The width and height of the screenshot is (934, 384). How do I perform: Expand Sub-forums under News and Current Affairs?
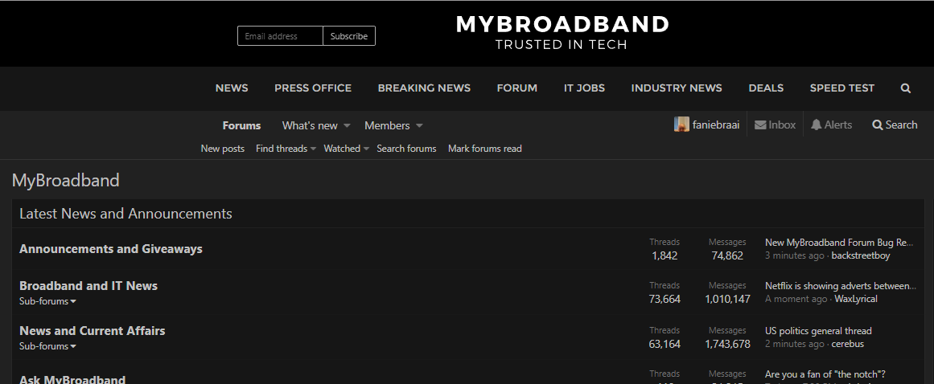click(47, 346)
